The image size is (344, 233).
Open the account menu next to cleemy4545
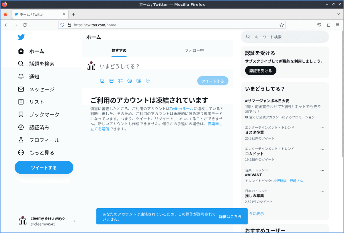(x=74, y=221)
